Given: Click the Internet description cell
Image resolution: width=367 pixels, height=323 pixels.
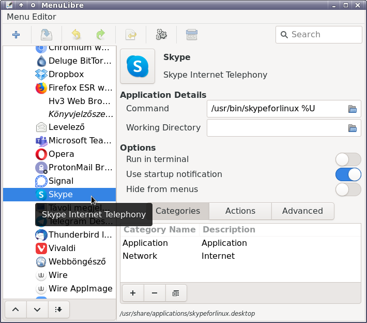Looking at the screenshot, I should 218,256.
